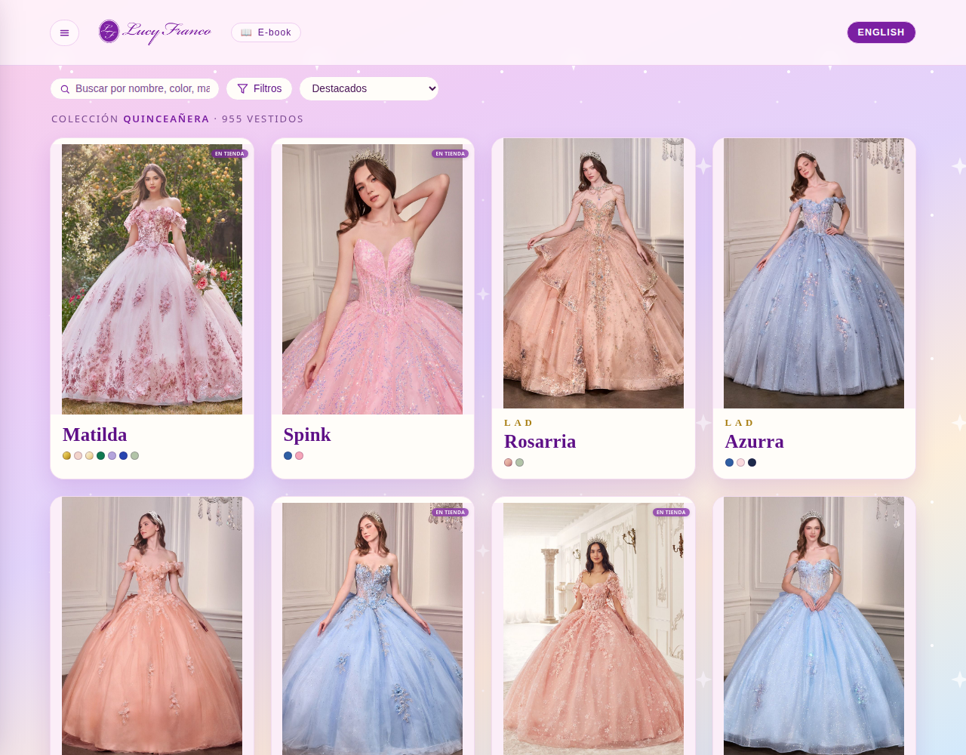Select Azurra's blue color swatch
The height and width of the screenshot is (755, 966).
point(729,463)
